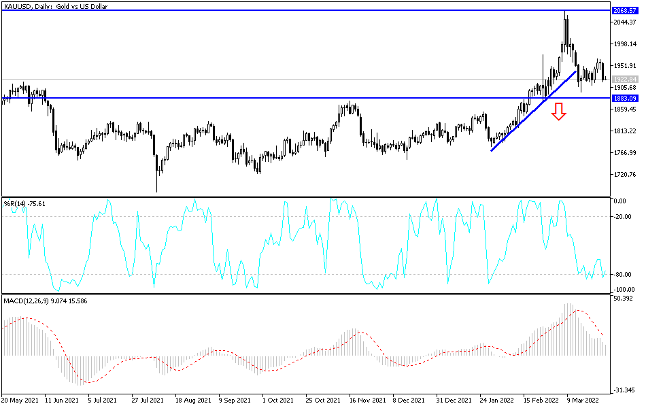Click the red down arrow marker

[559, 112]
